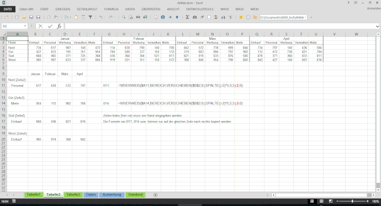Click the filter funnel icon in toolbar

[91, 17]
